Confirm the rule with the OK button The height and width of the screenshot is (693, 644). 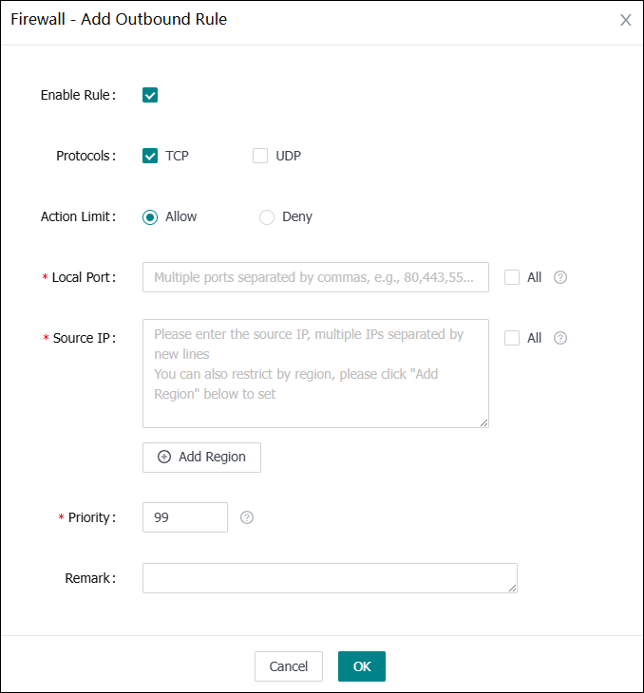tap(362, 666)
